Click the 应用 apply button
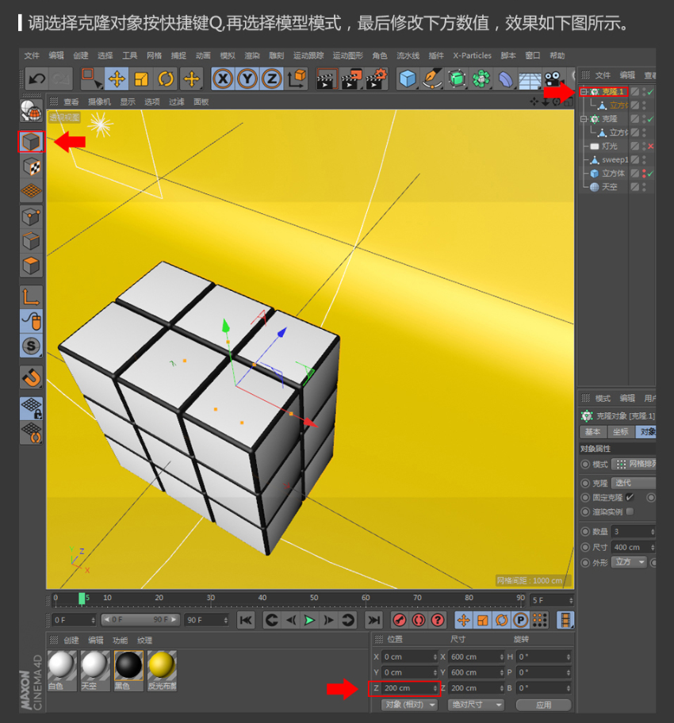The height and width of the screenshot is (723, 674). point(543,704)
